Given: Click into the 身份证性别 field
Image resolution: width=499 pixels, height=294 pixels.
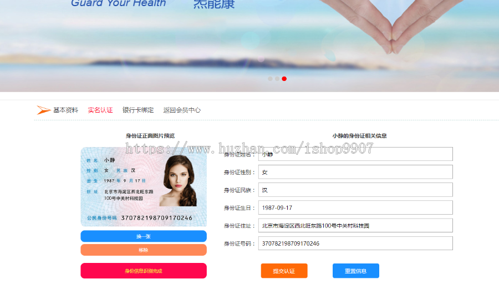Looking at the screenshot, I should click(355, 172).
